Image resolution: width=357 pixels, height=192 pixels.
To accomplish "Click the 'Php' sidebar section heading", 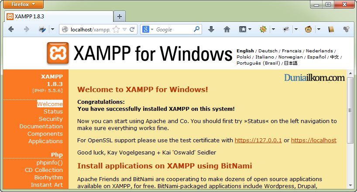I will (57, 154).
